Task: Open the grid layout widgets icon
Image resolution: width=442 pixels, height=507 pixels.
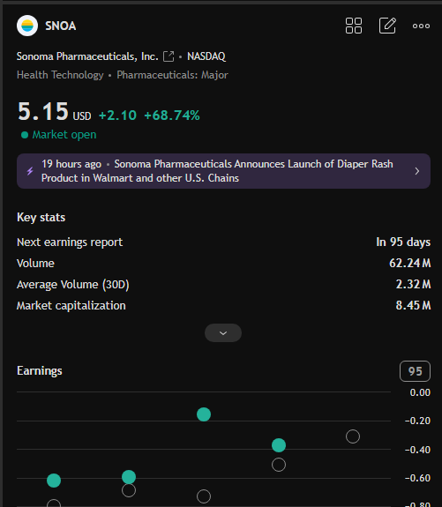Action: point(354,26)
